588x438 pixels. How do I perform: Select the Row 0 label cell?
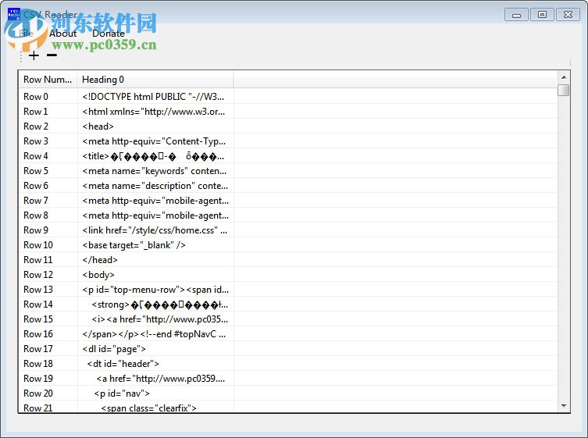48,96
